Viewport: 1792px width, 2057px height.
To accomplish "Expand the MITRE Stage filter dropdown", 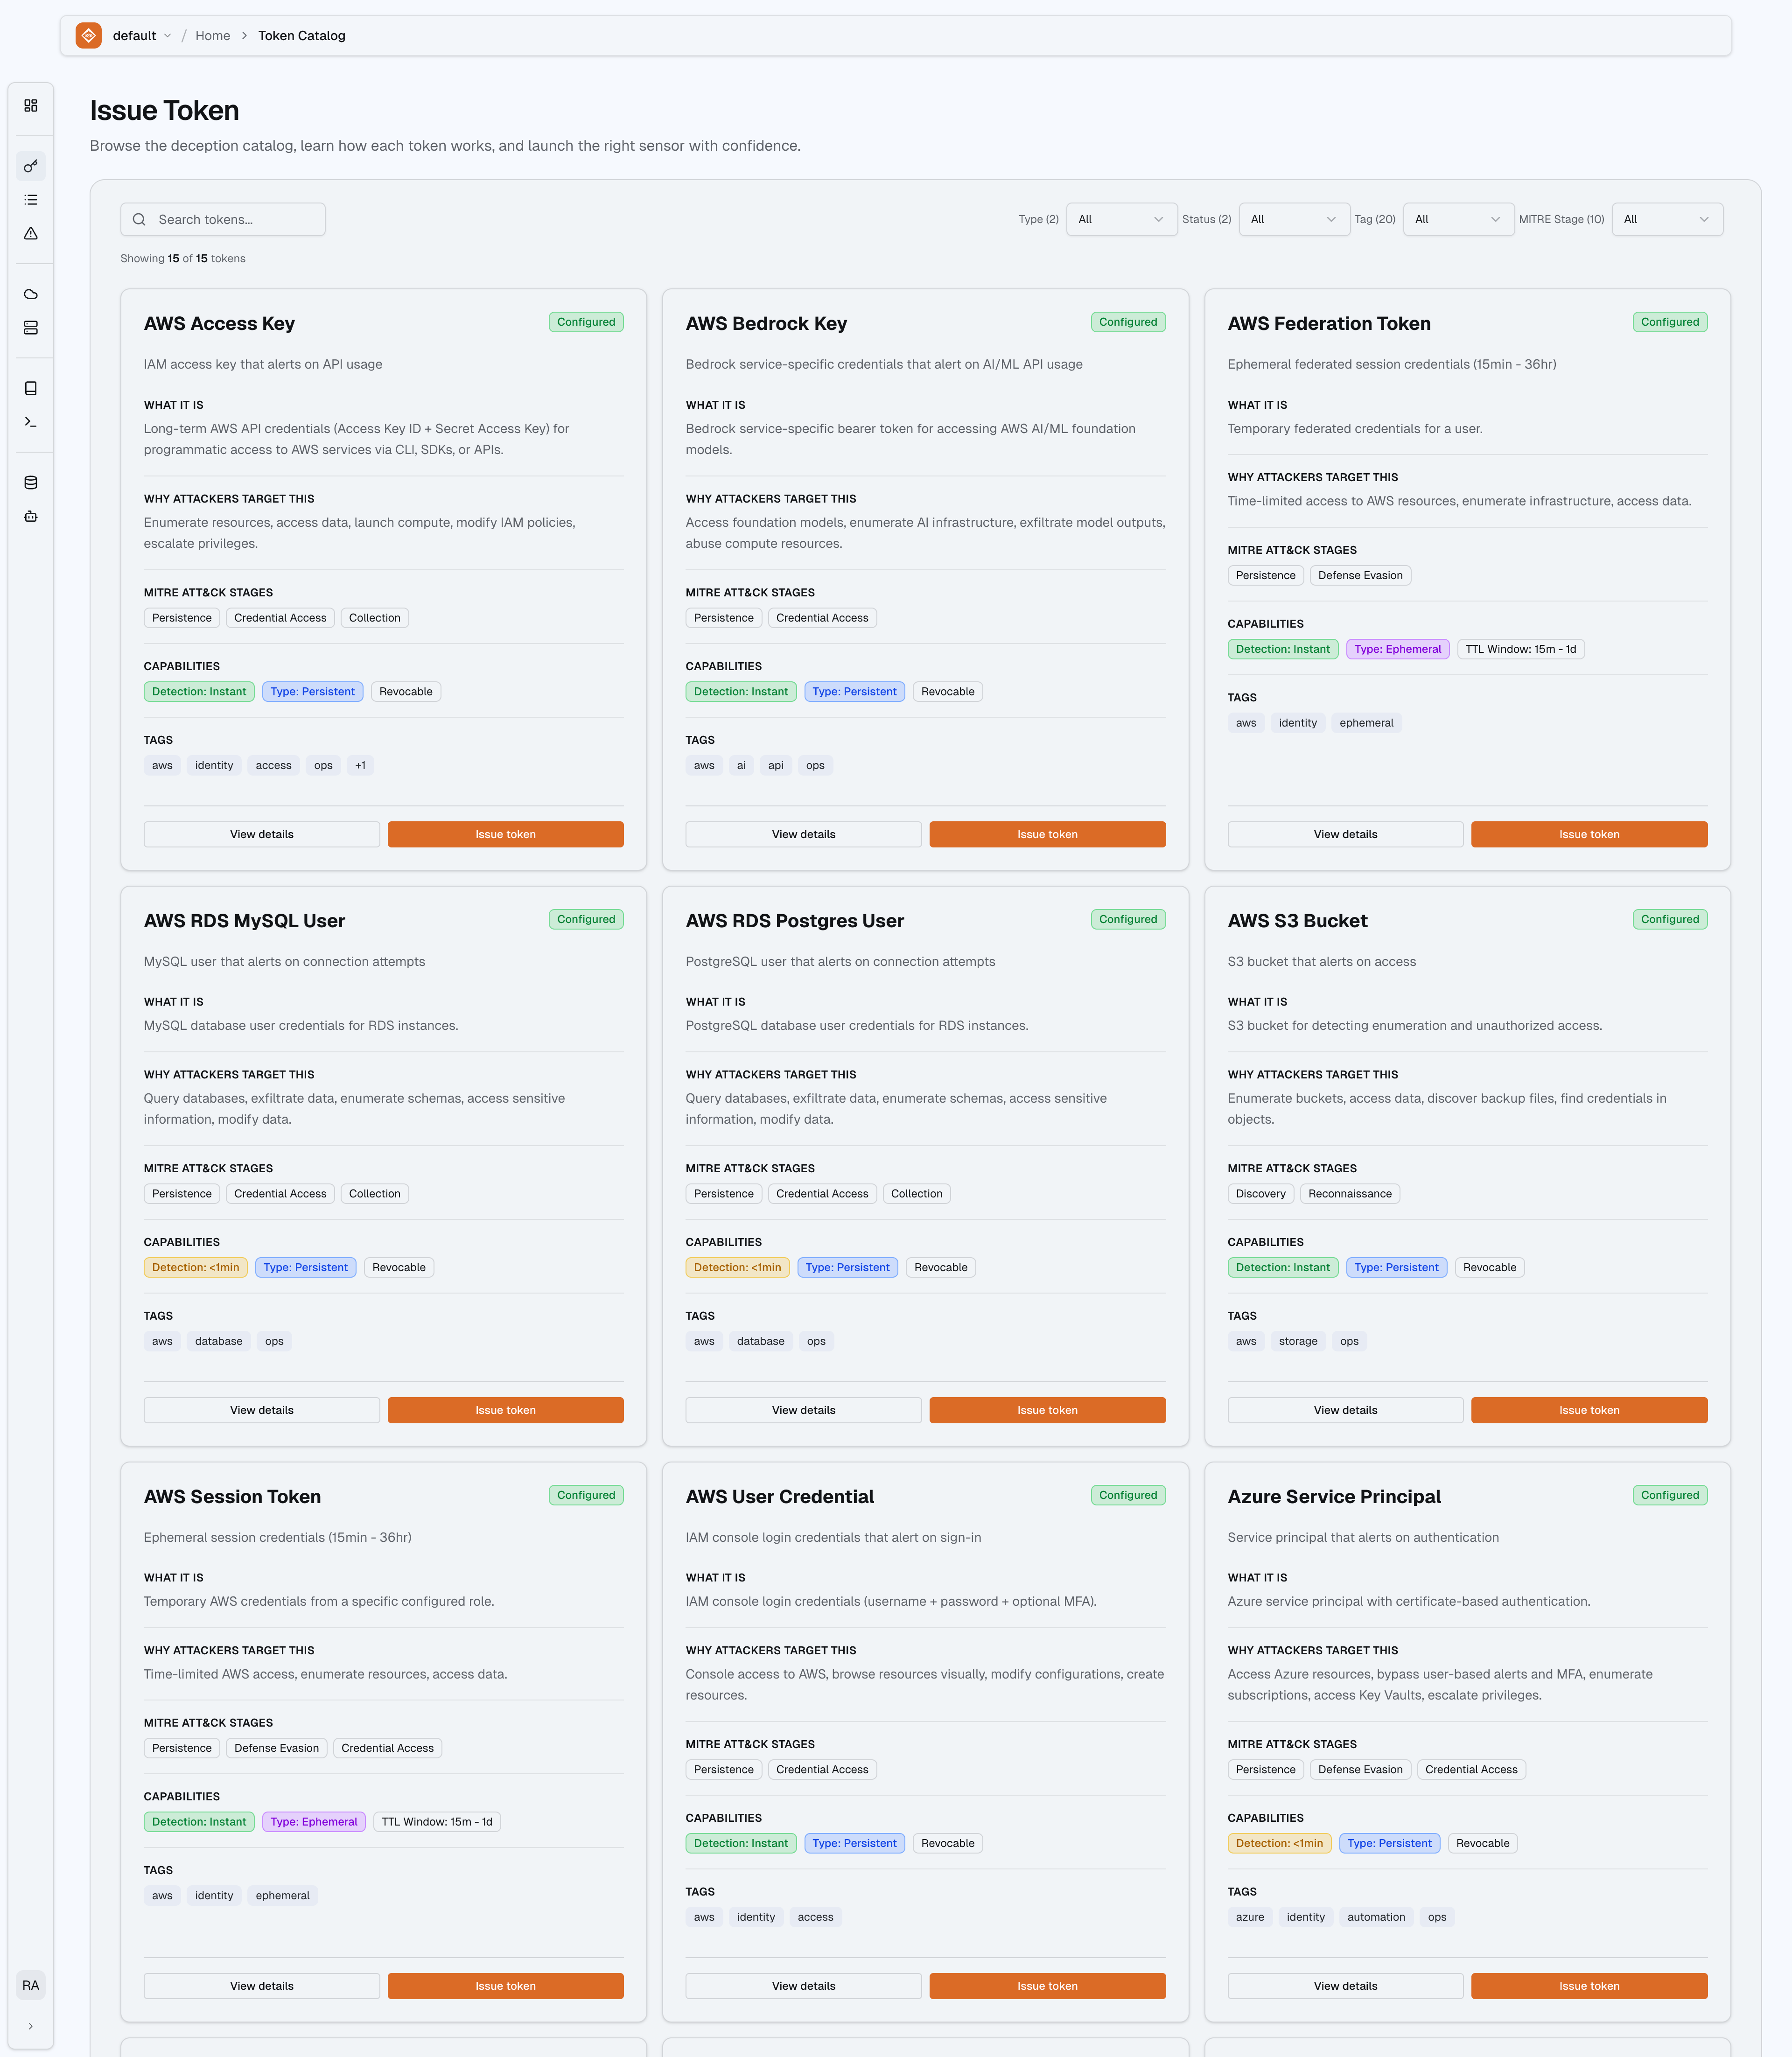I will 1666,219.
